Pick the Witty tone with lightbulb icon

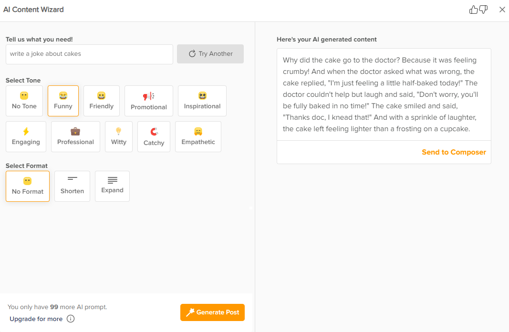click(119, 136)
